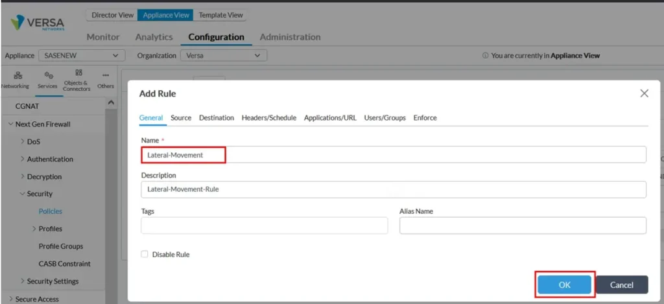The width and height of the screenshot is (664, 304).
Task: Expand the DoS tree item
Action: (22, 141)
